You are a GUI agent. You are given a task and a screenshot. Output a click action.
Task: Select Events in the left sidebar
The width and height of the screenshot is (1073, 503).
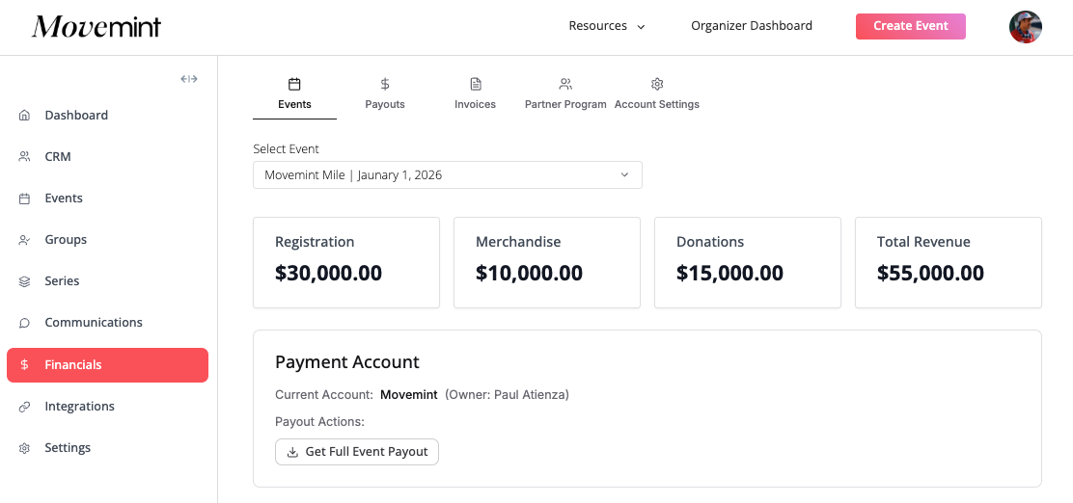(x=64, y=199)
